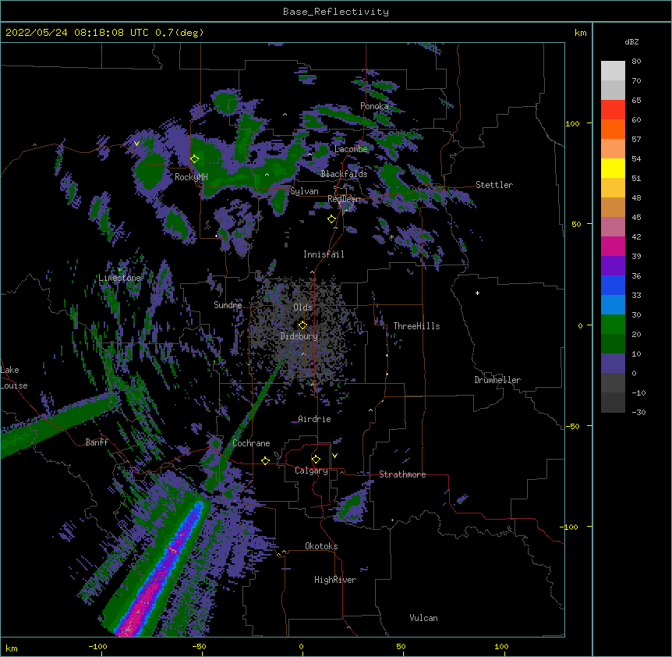Click the Cochrane town label
Screen dimensions: 672x657
(x=251, y=443)
